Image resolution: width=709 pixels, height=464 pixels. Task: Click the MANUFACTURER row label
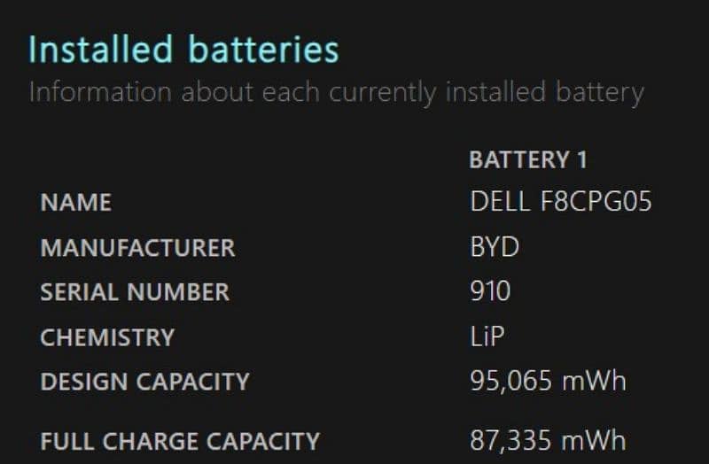[x=138, y=248]
